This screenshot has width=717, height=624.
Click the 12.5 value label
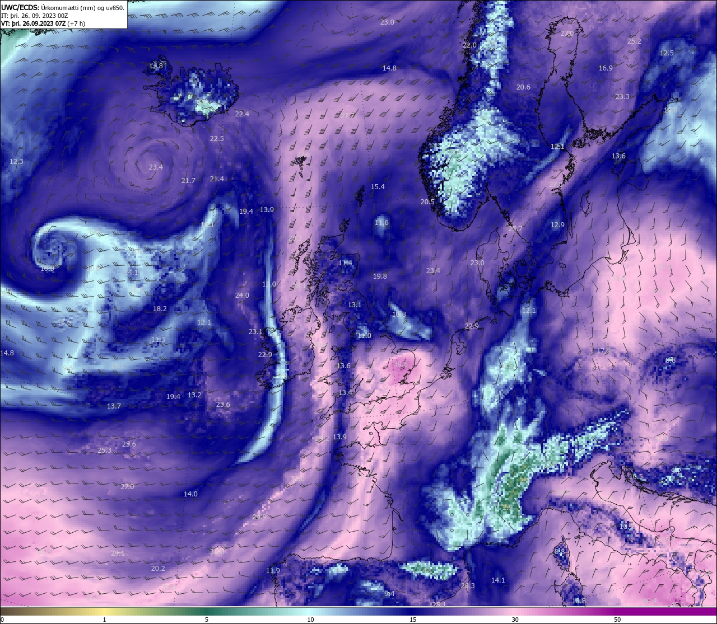(x=667, y=53)
